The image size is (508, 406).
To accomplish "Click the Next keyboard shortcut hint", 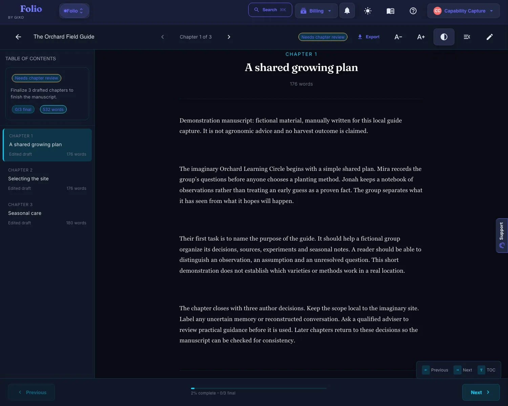I will (463, 370).
